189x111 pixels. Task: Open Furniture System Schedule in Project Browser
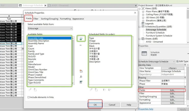[159, 36]
